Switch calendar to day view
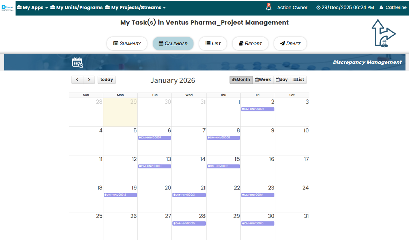 click(282, 80)
